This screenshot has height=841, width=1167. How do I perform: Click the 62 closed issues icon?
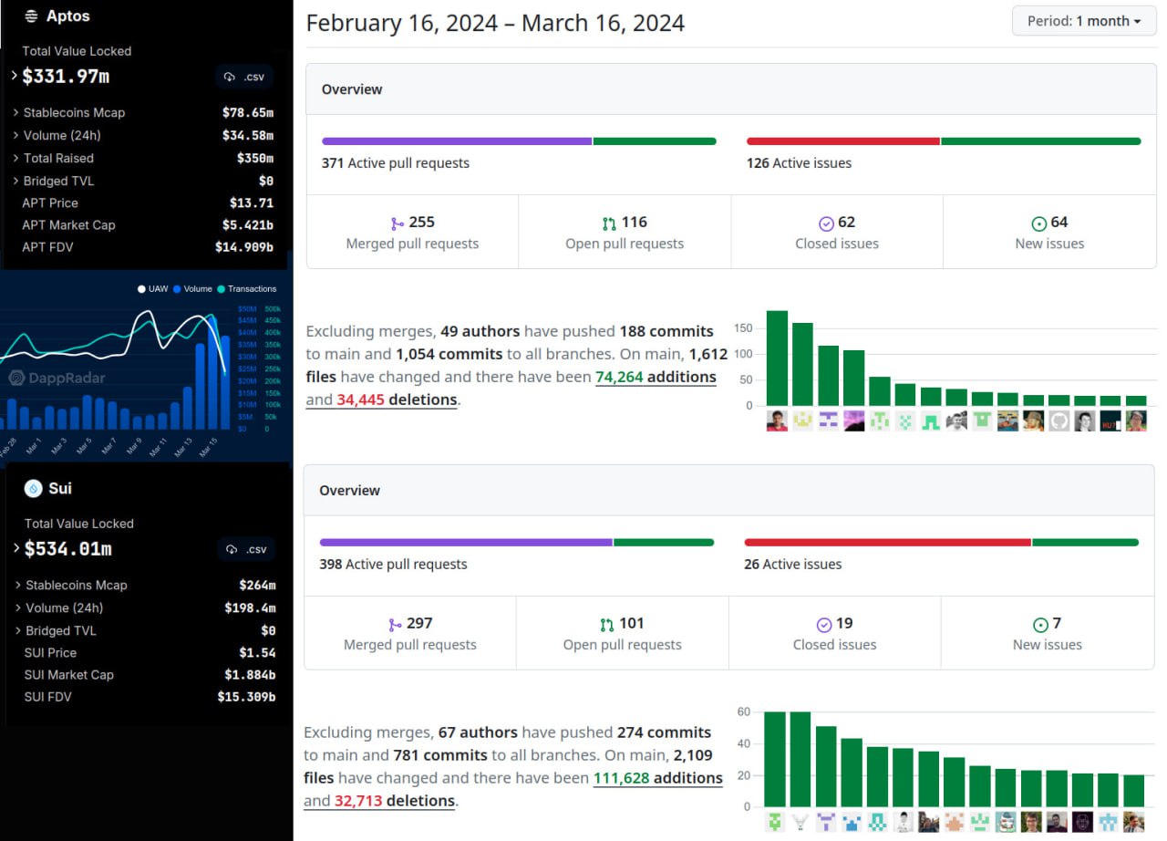(x=826, y=223)
